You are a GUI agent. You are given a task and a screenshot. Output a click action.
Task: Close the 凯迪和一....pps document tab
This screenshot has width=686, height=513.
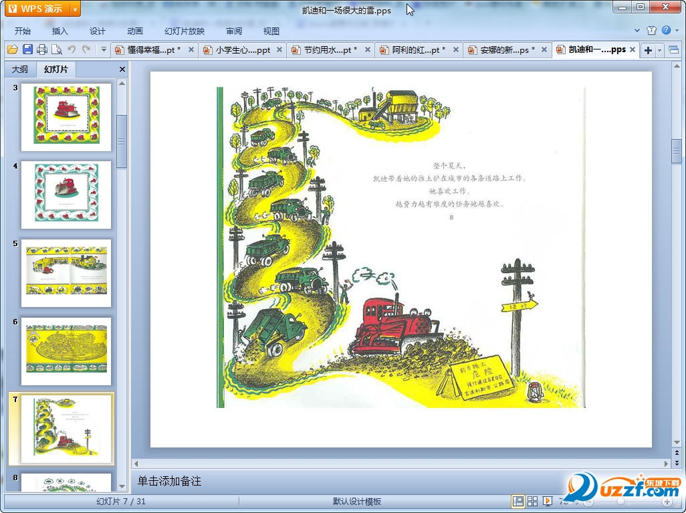pyautogui.click(x=633, y=50)
